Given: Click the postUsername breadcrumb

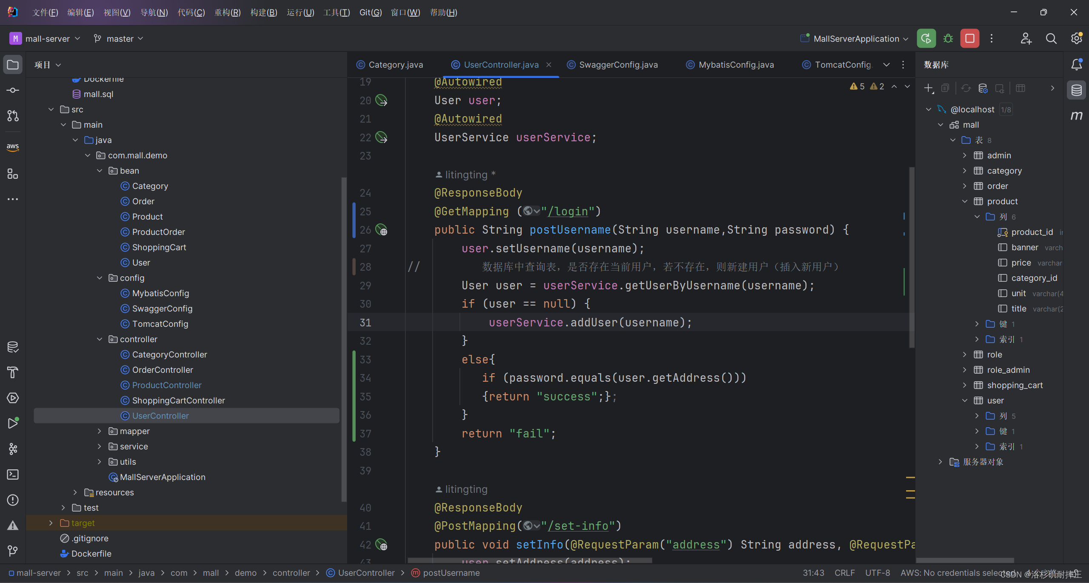Looking at the screenshot, I should (446, 573).
